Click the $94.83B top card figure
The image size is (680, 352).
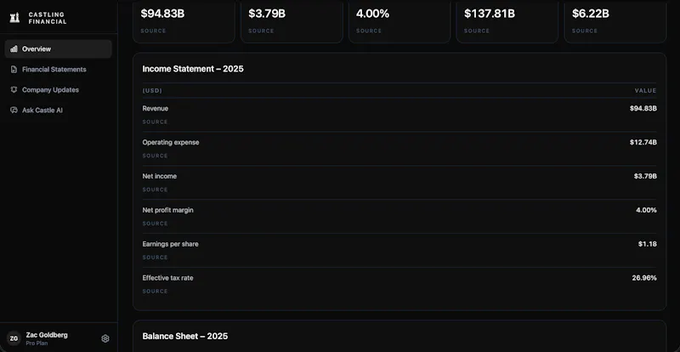(x=162, y=14)
